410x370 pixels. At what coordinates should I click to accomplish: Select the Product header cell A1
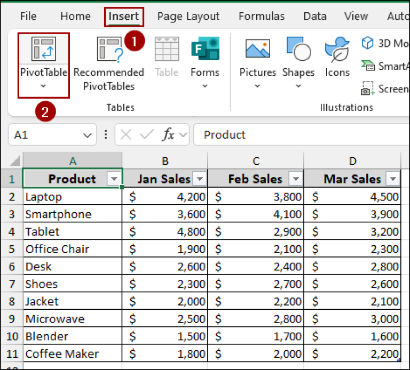tap(73, 179)
